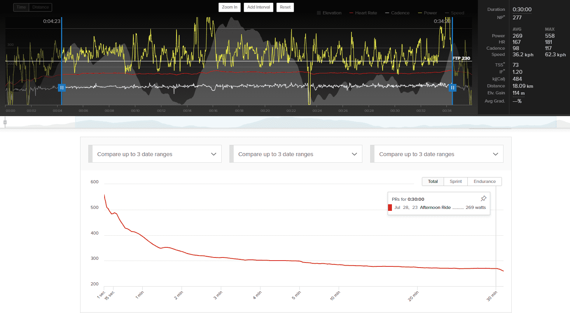Select the Total power curve tab
570x313 pixels.
[433, 181]
